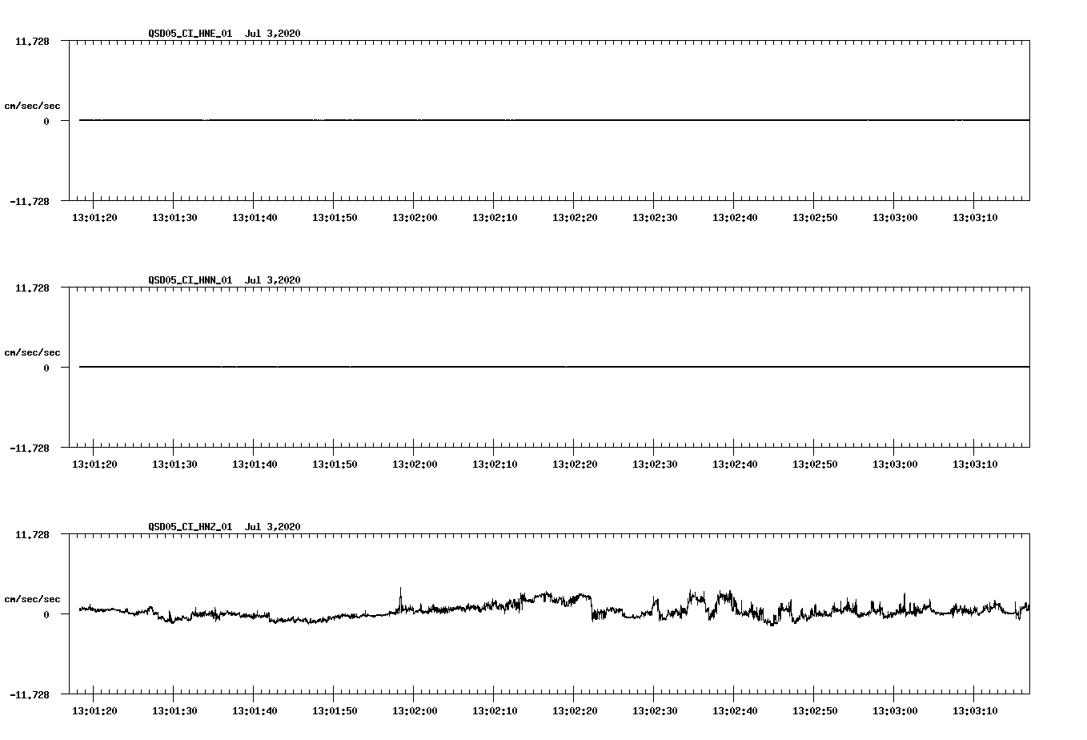Click 13:01:50 time label under HNE plot
Viewport: 1087px width, 740px height.
(x=335, y=218)
